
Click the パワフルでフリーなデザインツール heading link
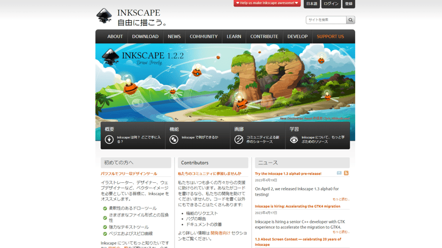[129, 174]
